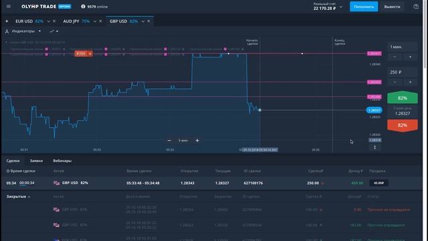The width and height of the screenshot is (428, 241).
Task: Click the 250 ₽ amount field
Action: point(403,72)
